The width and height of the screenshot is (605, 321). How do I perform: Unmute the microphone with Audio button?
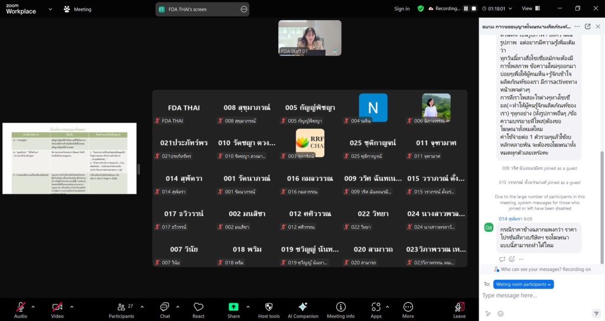pos(21,307)
